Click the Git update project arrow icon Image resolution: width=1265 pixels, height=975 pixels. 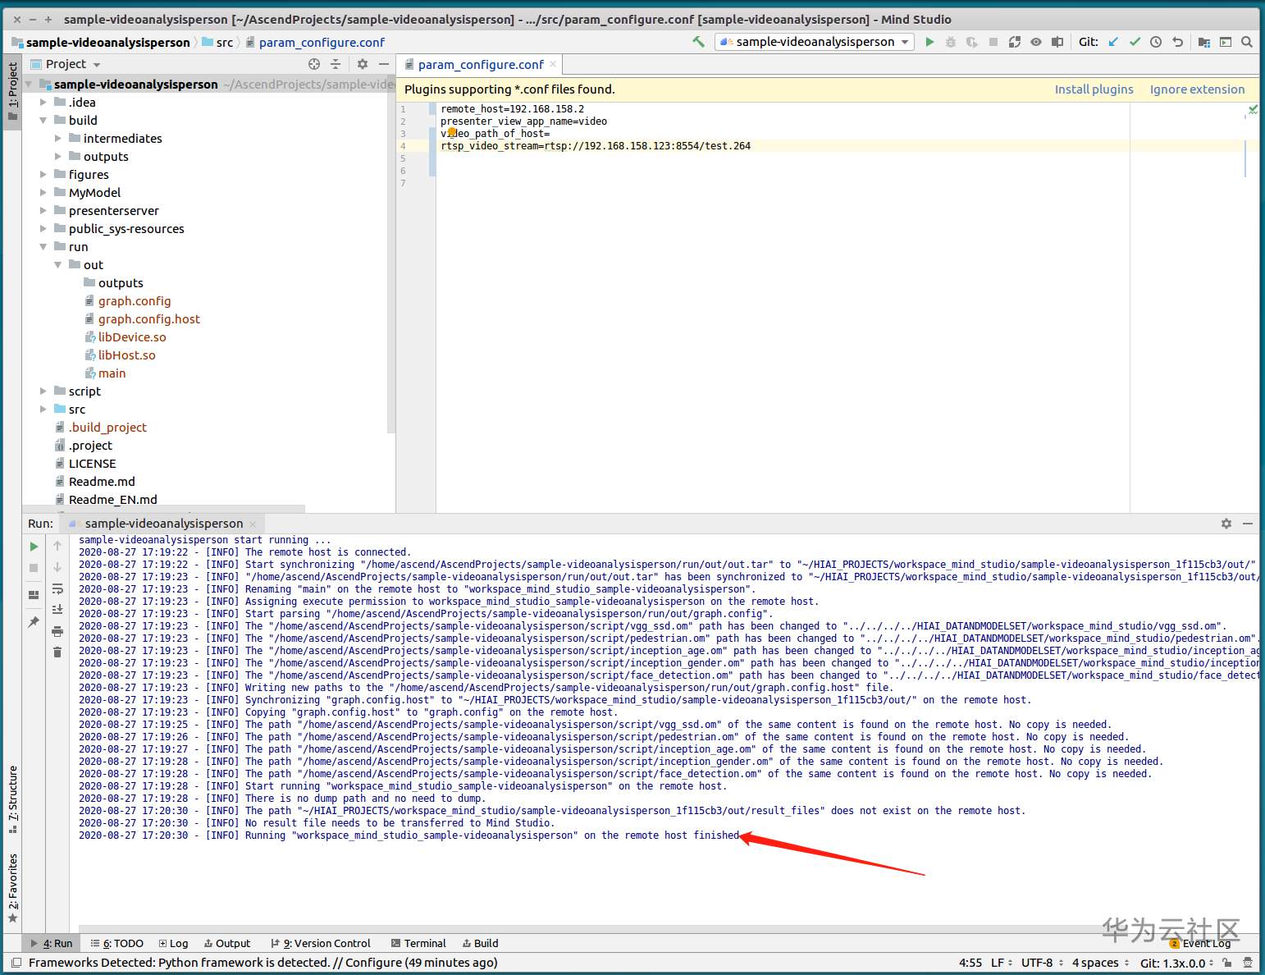1113,42
